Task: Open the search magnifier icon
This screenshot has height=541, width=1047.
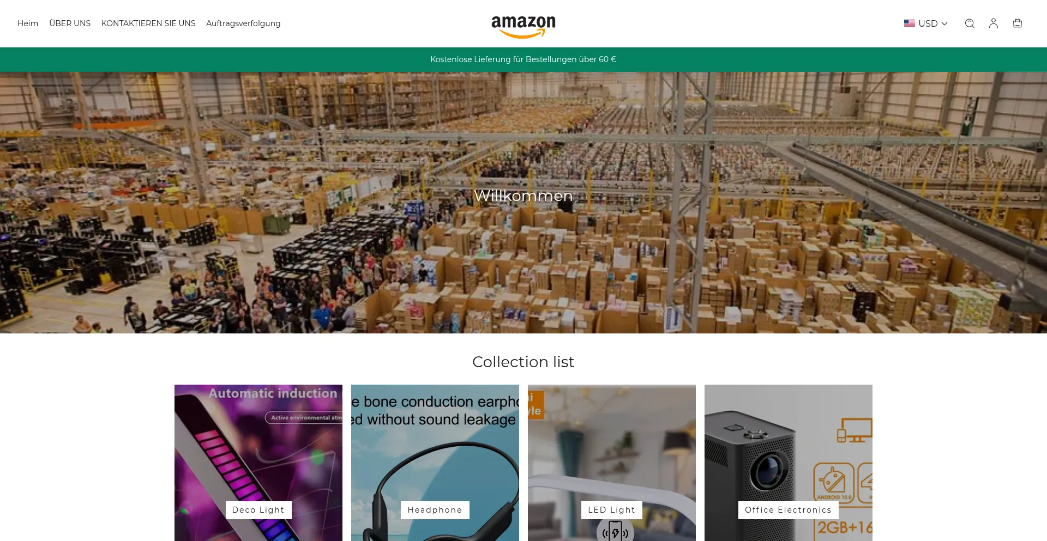Action: (x=969, y=23)
